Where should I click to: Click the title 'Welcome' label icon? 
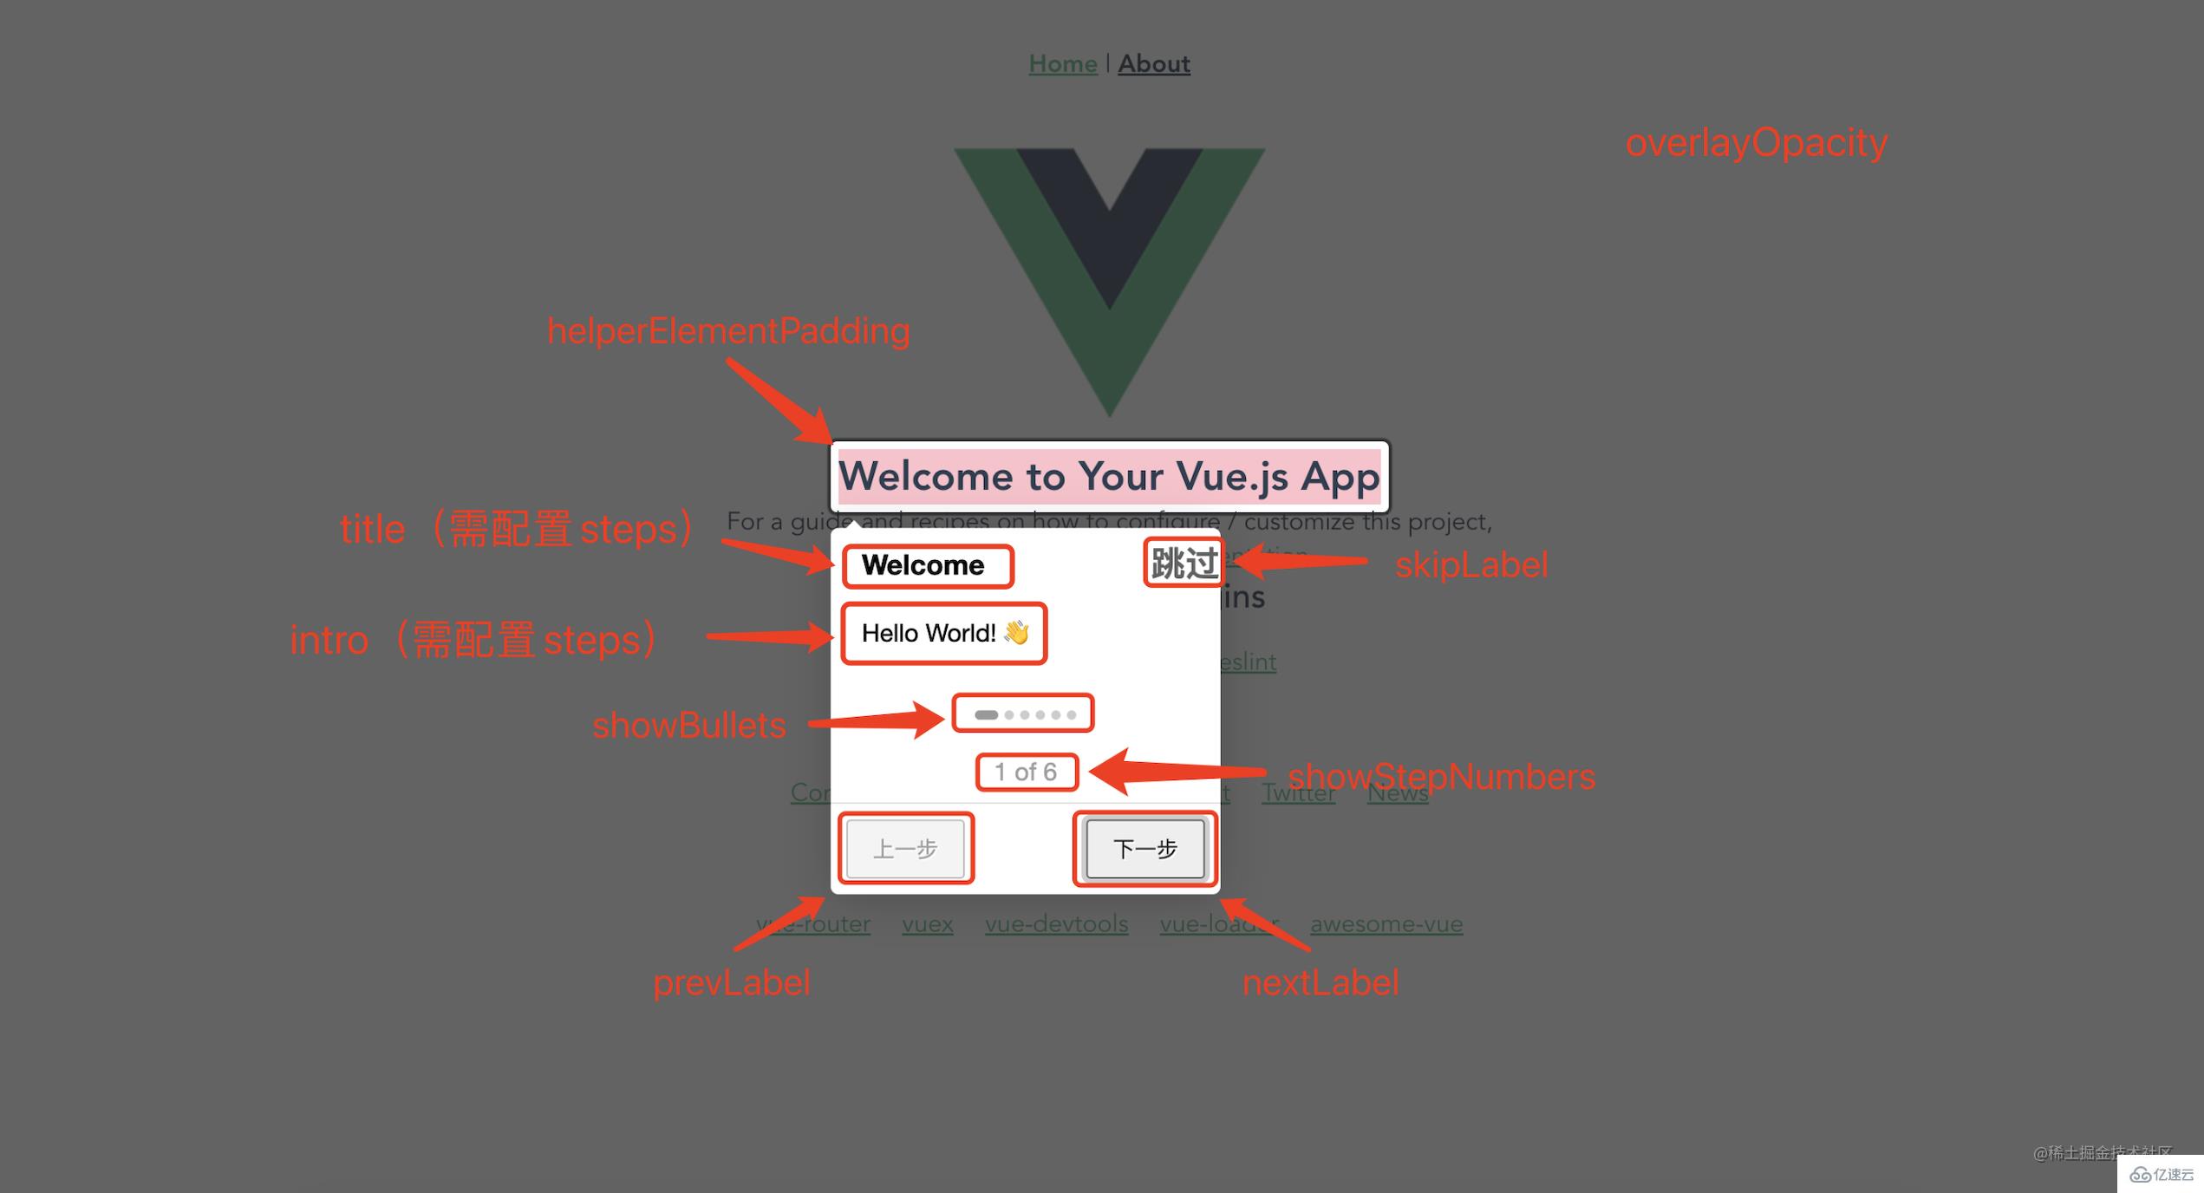[922, 564]
